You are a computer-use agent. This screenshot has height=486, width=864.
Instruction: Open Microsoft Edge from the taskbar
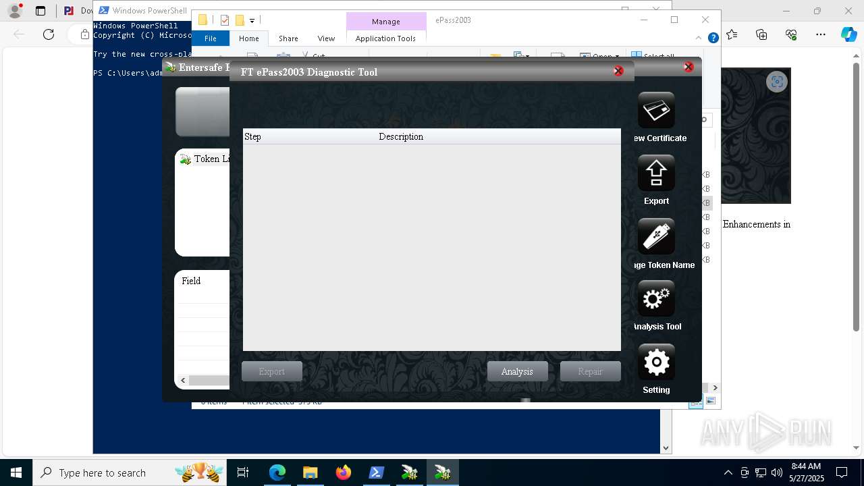[x=277, y=473]
